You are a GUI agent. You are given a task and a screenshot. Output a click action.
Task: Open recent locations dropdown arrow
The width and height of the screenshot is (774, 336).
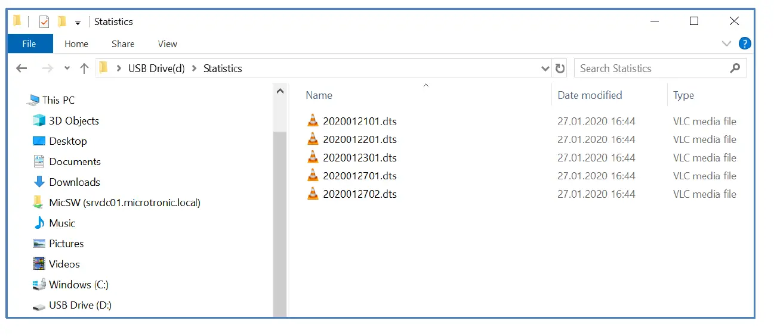[x=67, y=69]
